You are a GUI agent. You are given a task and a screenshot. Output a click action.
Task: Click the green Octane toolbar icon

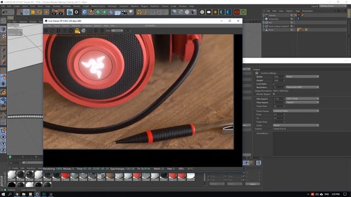pos(244,12)
